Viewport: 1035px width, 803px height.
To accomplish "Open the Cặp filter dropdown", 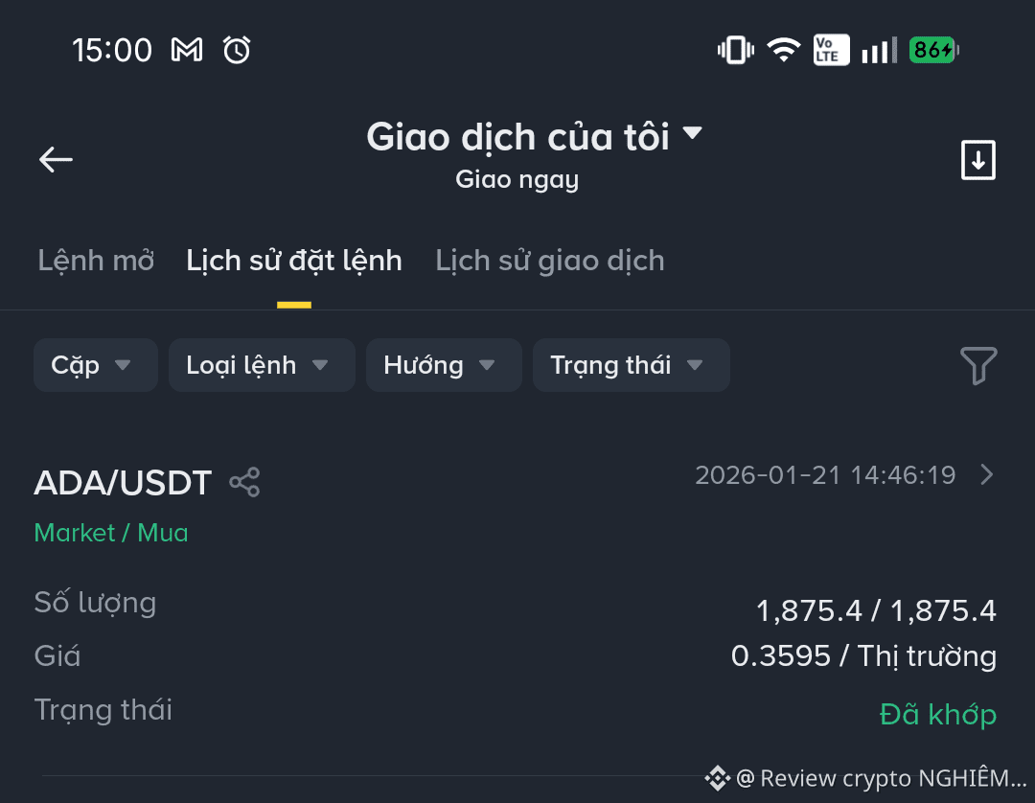I will click(x=95, y=365).
